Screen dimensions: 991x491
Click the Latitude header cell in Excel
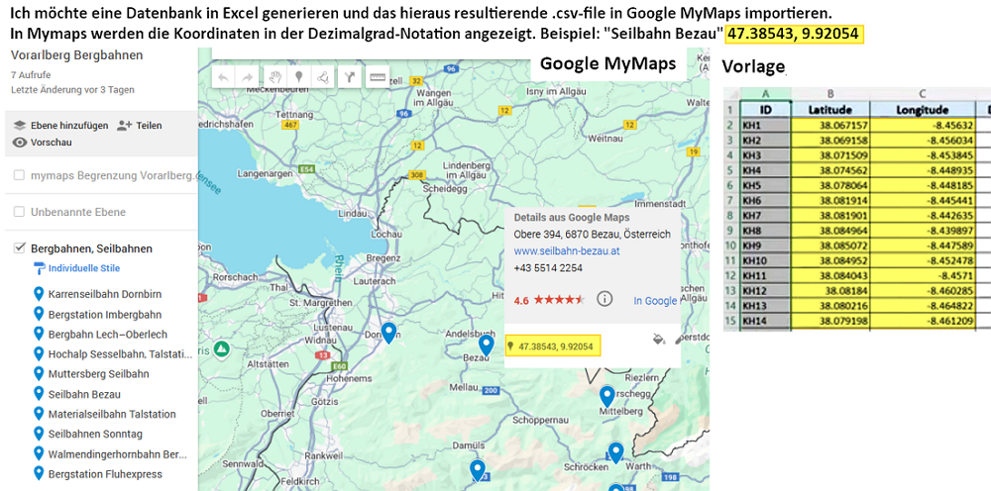pos(829,109)
